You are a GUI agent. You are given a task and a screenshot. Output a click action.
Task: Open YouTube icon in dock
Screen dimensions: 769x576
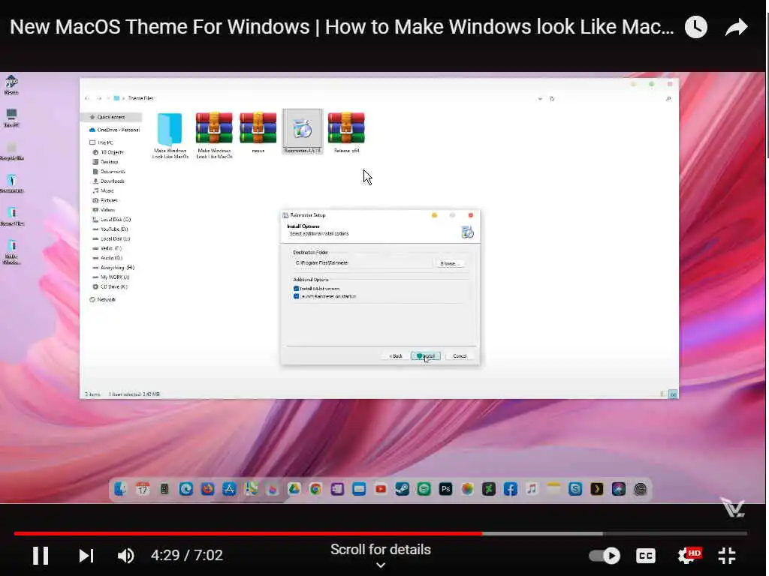(381, 489)
